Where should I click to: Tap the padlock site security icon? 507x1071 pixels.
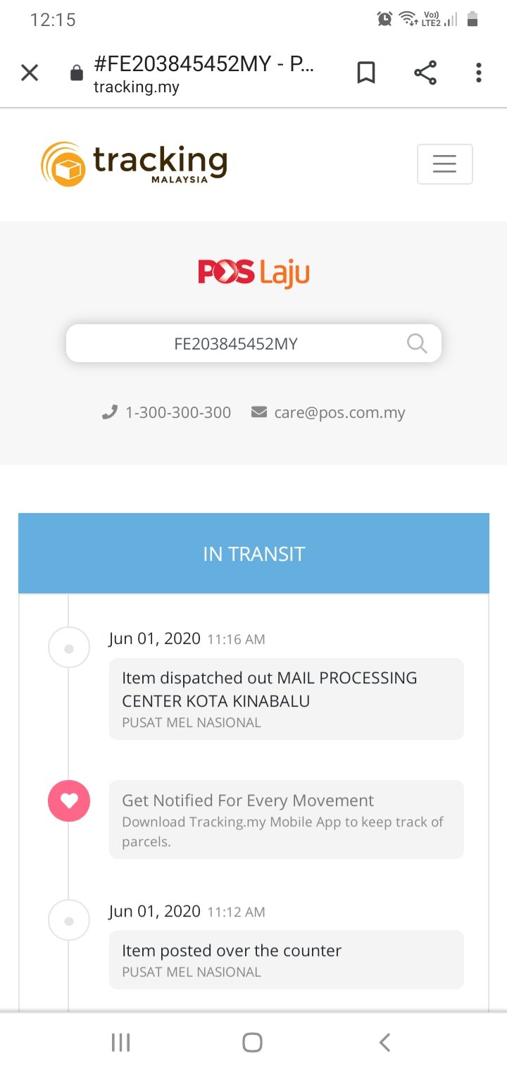pos(77,73)
